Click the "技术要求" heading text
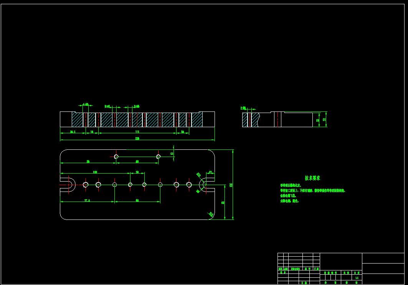Image resolution: width=408 pixels, height=285 pixels. click(x=312, y=178)
